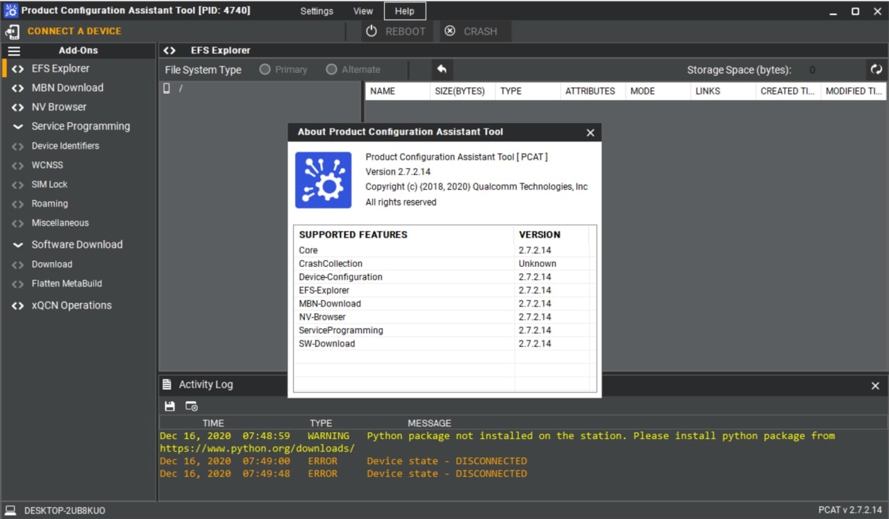Click the computer icon in status bar

10,511
